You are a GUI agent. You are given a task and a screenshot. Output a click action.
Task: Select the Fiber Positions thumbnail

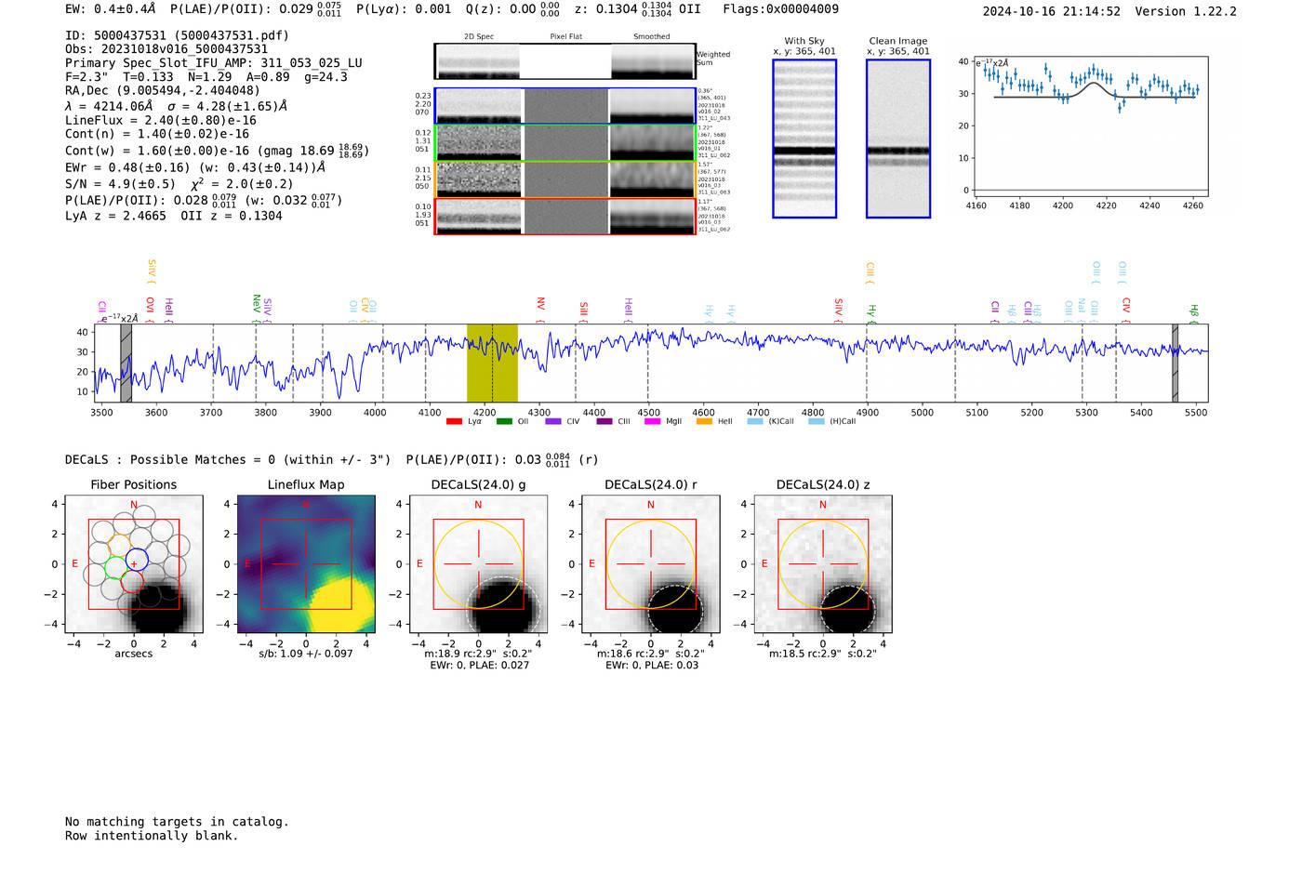coord(134,564)
